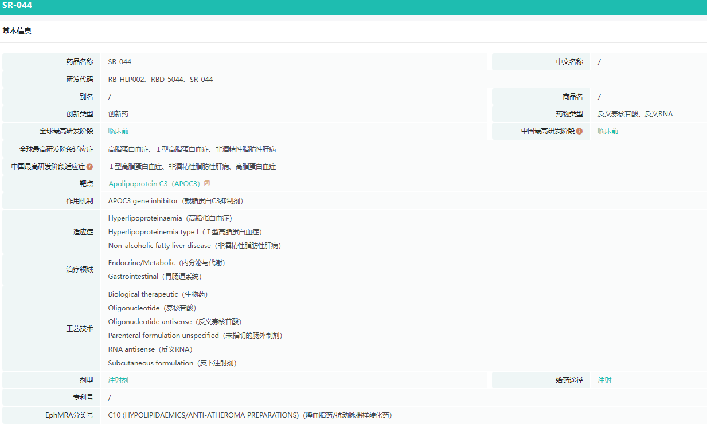Click 临床前 link for 全球最高研发阶段
This screenshot has width=707, height=429.
(118, 131)
